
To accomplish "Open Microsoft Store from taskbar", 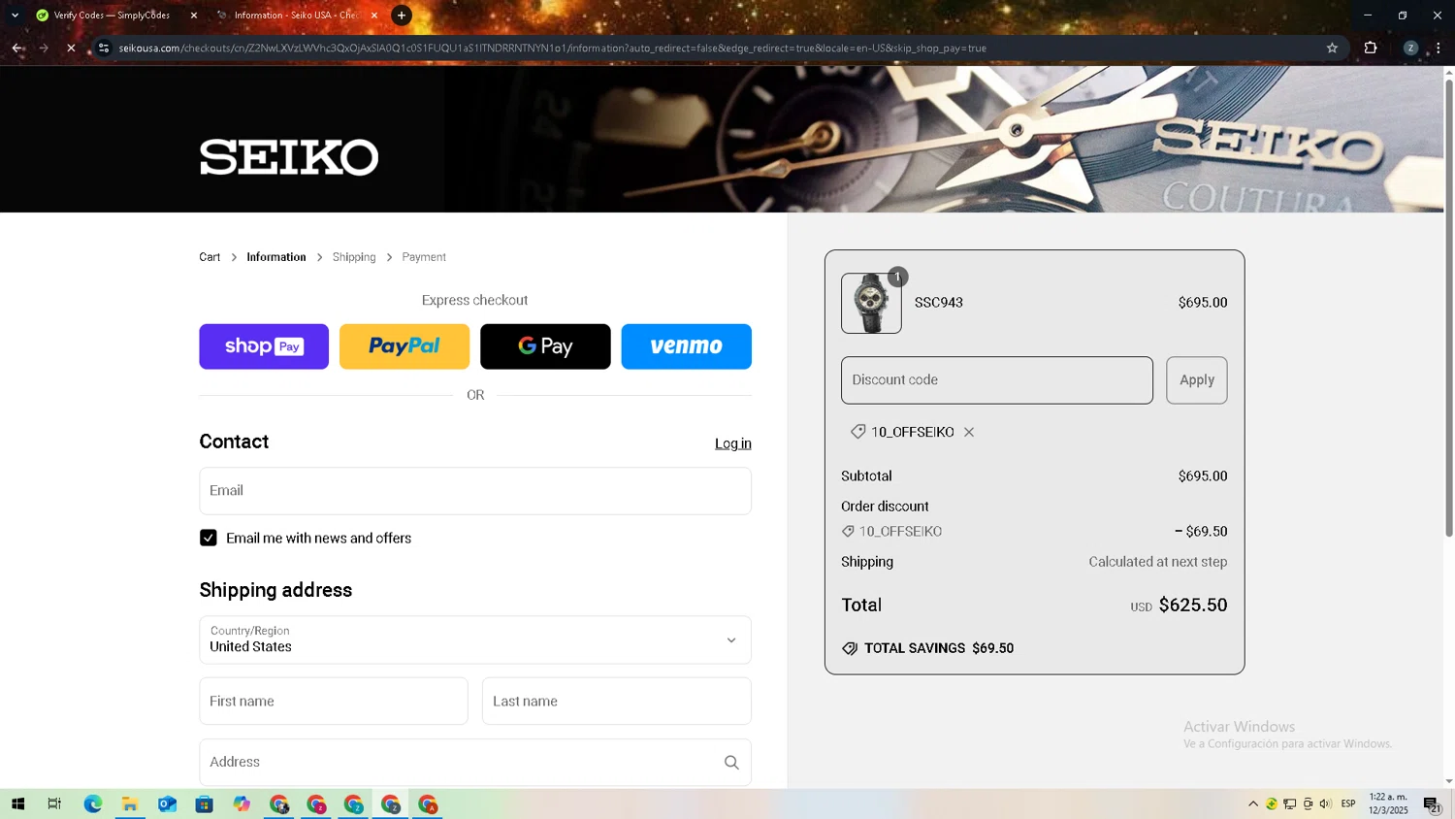I will tap(204, 804).
